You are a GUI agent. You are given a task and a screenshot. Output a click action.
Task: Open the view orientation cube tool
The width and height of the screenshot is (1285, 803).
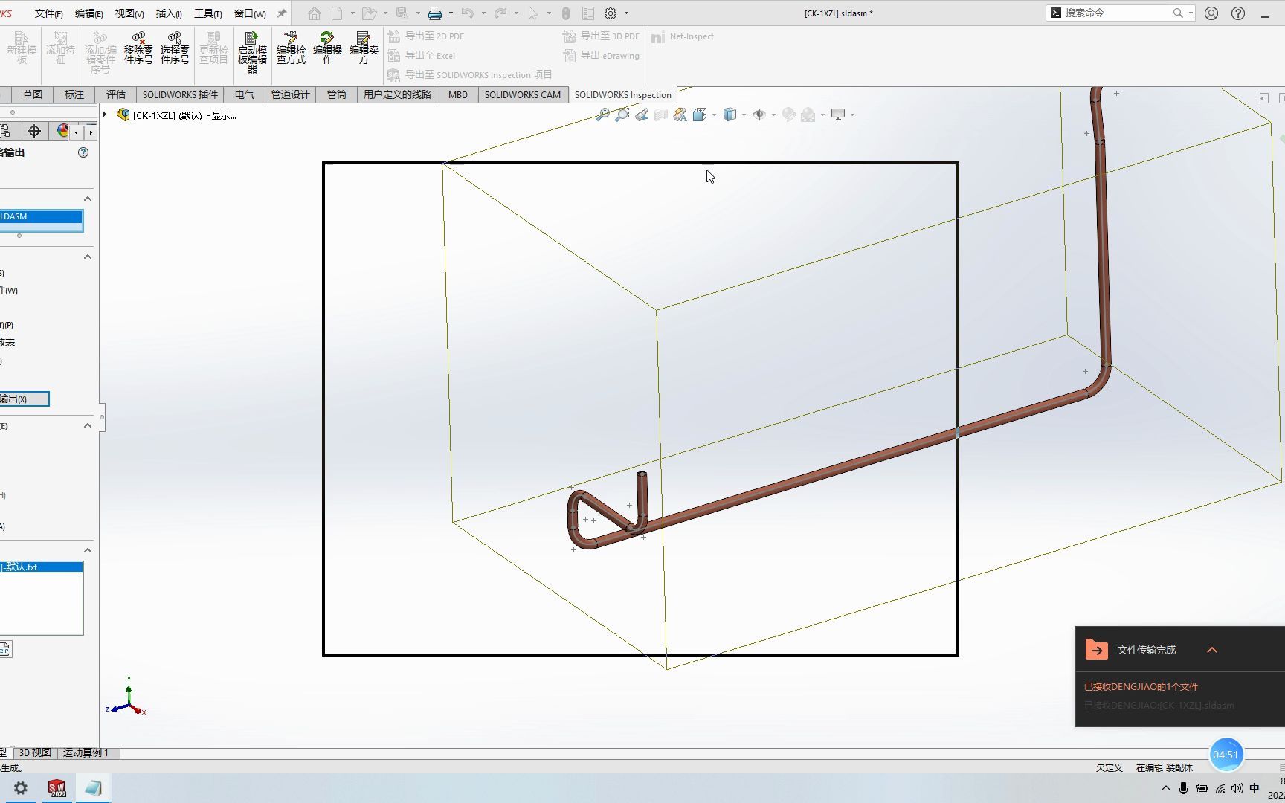click(x=699, y=114)
